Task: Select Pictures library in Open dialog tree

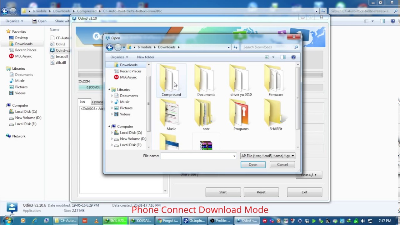Action: [x=123, y=108]
